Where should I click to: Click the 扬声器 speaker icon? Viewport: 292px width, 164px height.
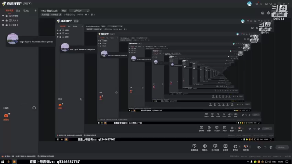pos(246,147)
